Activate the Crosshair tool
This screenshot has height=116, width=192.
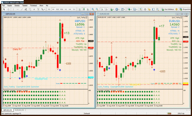[x=8, y=9]
